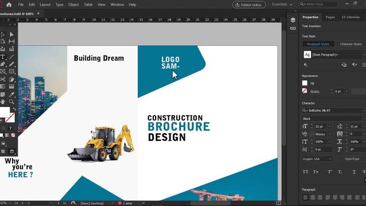The height and width of the screenshot is (206, 366).
Task: Open the Layers panel icon
Action: pos(293,20)
